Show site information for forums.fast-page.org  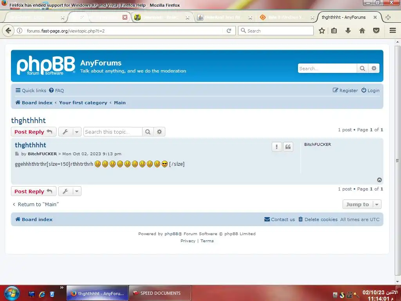point(20,31)
